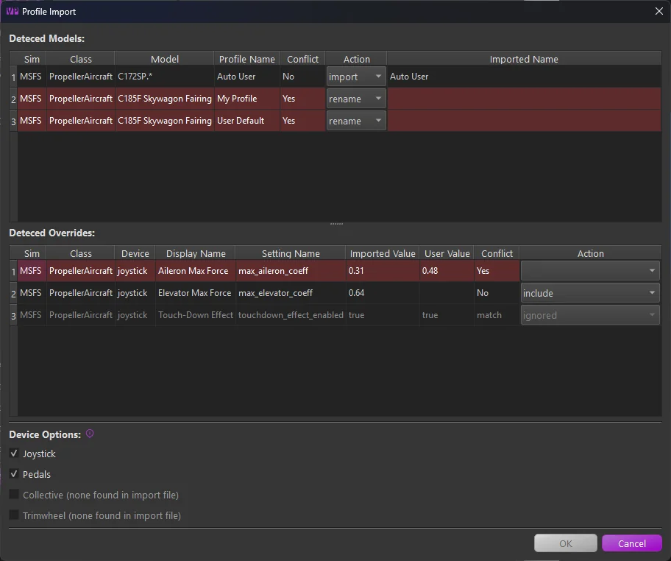
Task: Click the Imported Value column header
Action: click(383, 253)
